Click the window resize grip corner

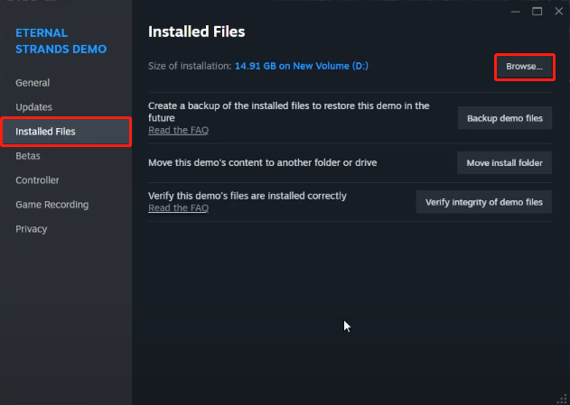pyautogui.click(x=564, y=399)
